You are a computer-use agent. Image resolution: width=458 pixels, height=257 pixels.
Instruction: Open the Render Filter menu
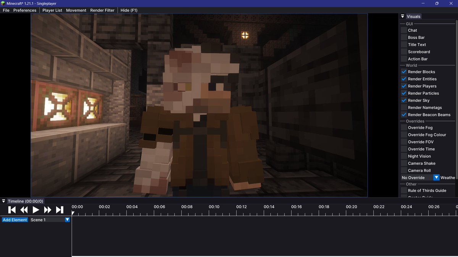[102, 10]
